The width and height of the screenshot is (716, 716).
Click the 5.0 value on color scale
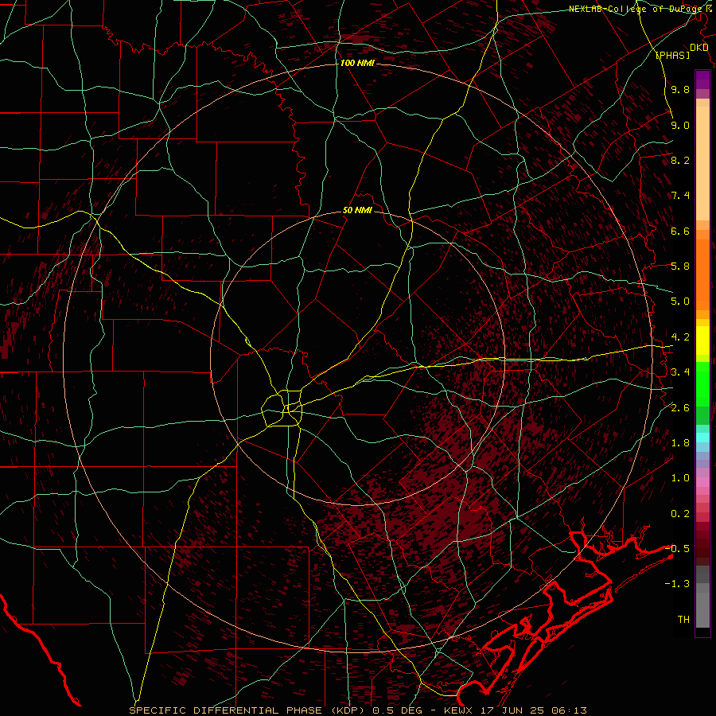click(680, 302)
